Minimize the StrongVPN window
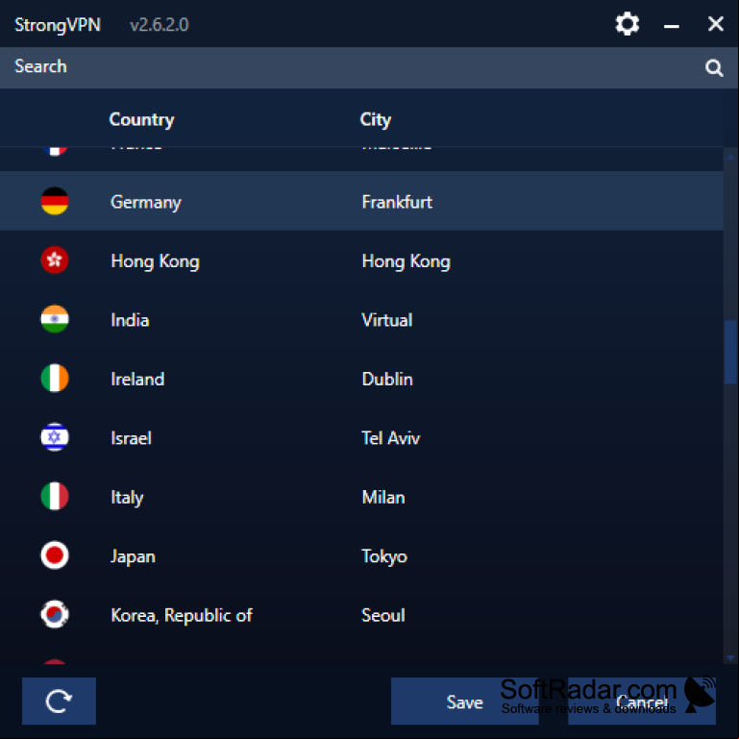The image size is (739, 739). (671, 26)
